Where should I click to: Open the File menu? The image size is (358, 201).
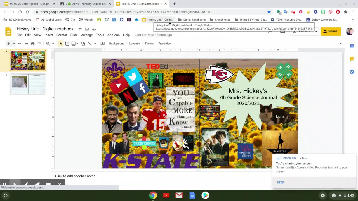pyautogui.click(x=19, y=35)
